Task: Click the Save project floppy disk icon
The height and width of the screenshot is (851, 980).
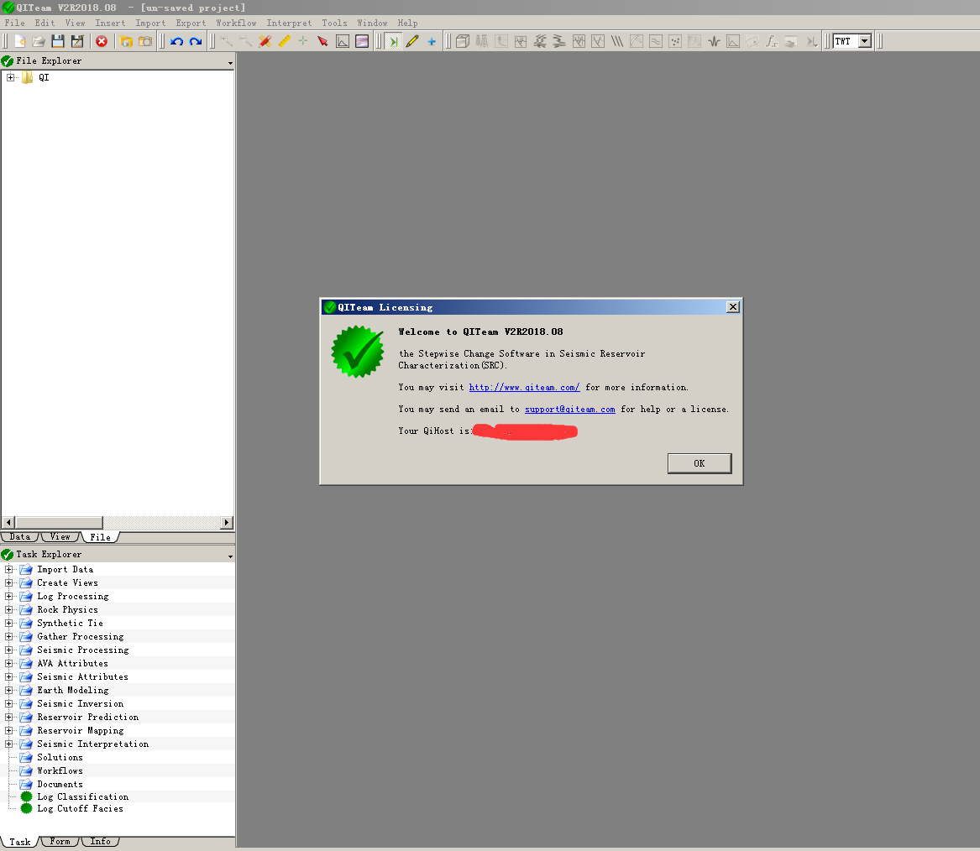Action: [58, 41]
